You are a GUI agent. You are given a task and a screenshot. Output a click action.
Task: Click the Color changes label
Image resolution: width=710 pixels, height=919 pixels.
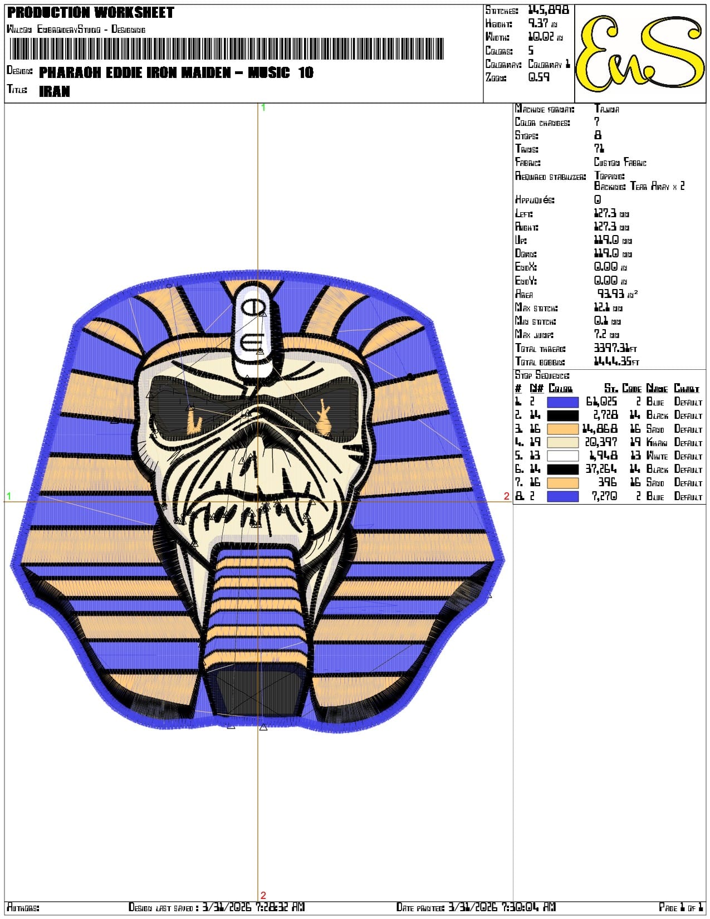tap(542, 123)
